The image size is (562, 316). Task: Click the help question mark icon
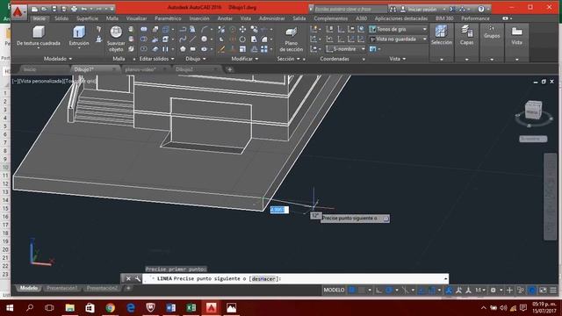(481, 9)
